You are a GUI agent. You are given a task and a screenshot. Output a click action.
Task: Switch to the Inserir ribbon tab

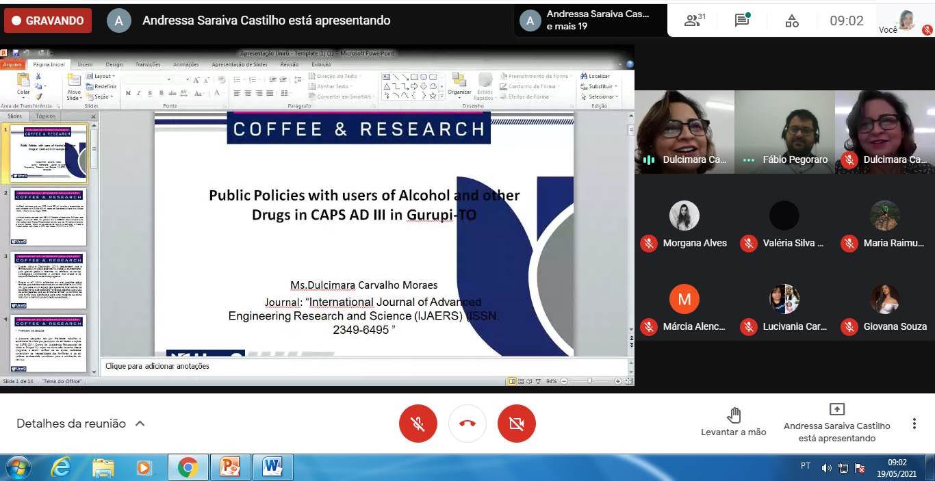coord(85,64)
